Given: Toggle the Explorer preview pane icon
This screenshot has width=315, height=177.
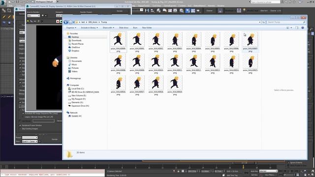Looking at the screenshot, I should coord(297,28).
